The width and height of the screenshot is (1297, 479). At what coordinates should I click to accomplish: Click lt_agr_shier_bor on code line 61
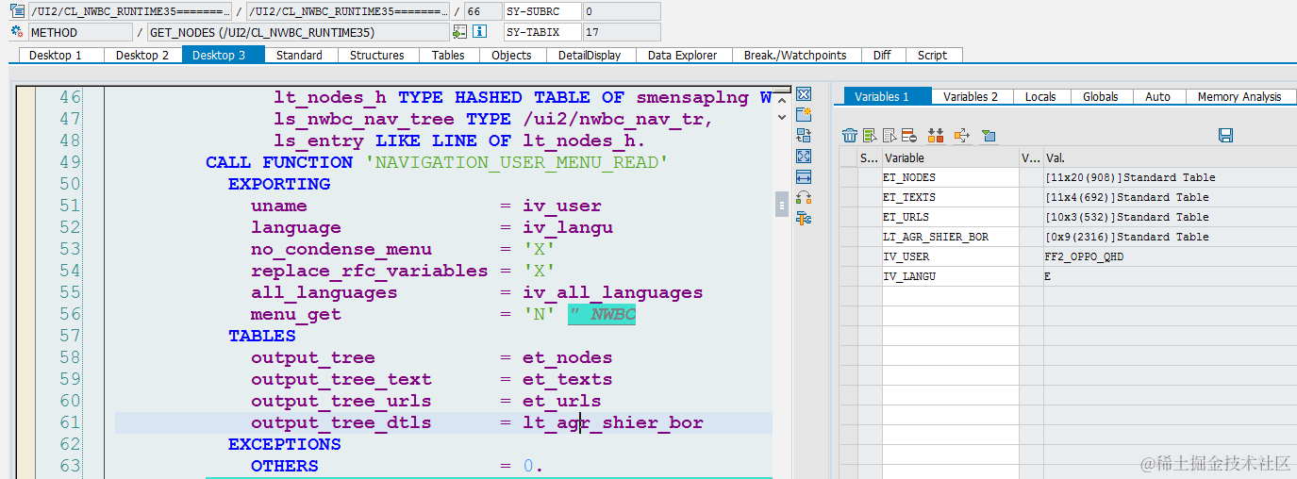click(613, 422)
